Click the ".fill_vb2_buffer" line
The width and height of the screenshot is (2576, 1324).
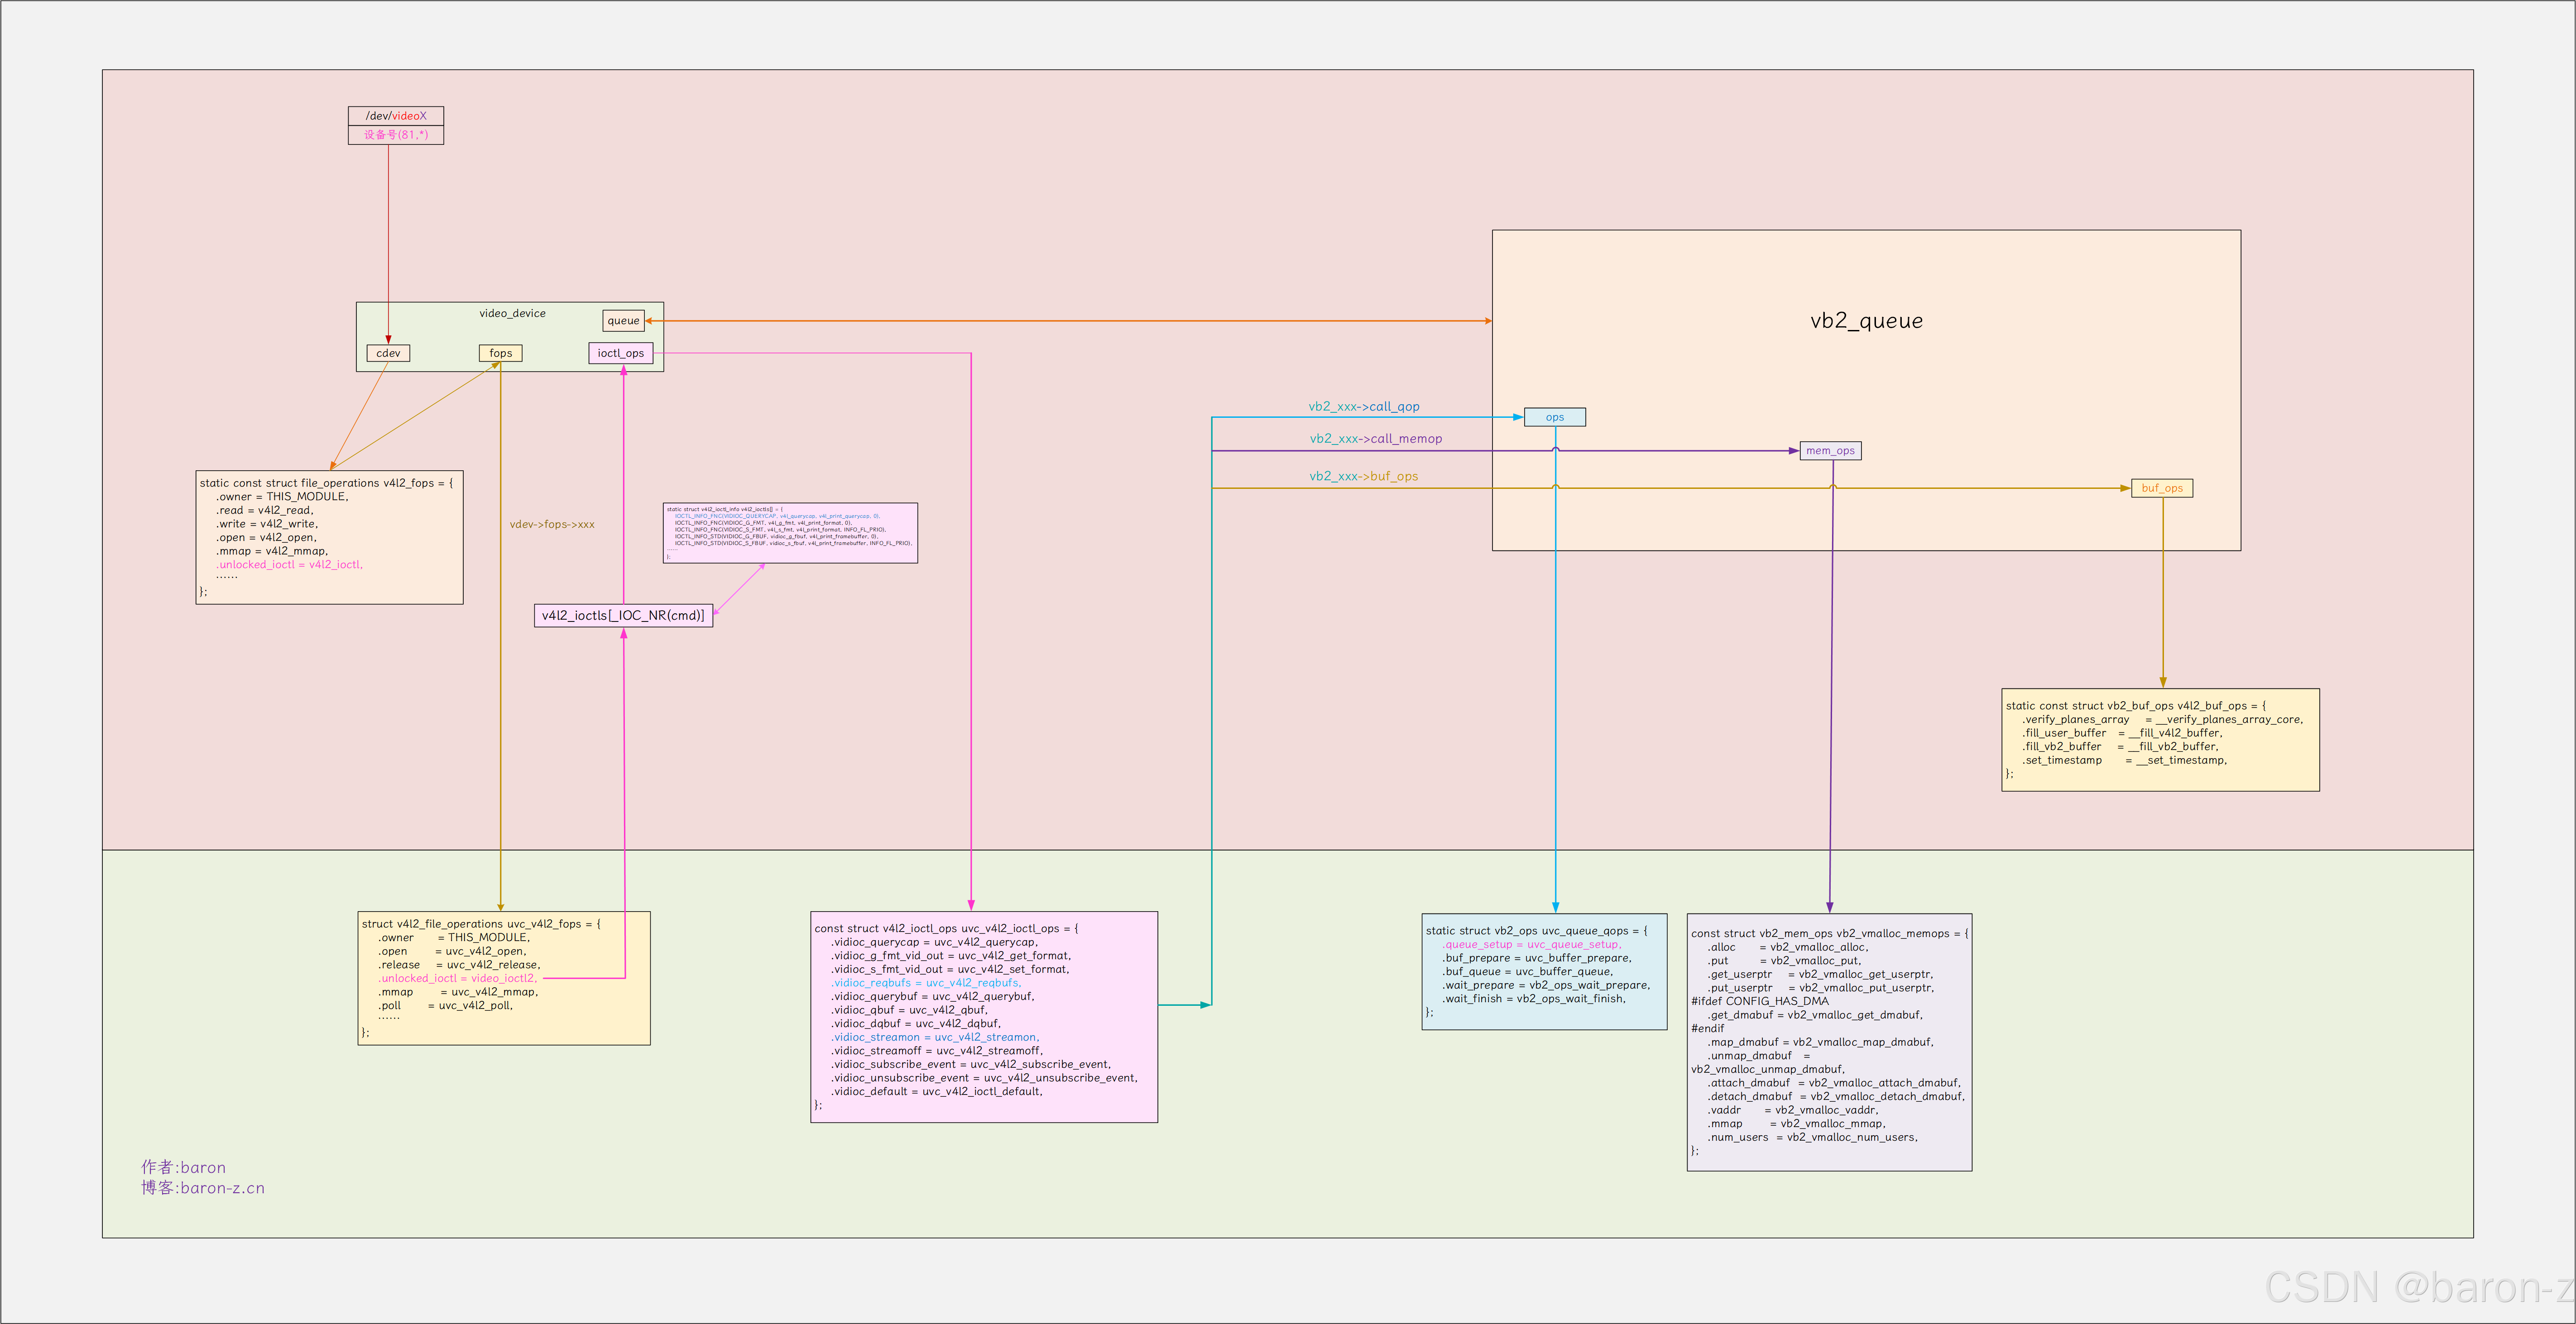2120,746
